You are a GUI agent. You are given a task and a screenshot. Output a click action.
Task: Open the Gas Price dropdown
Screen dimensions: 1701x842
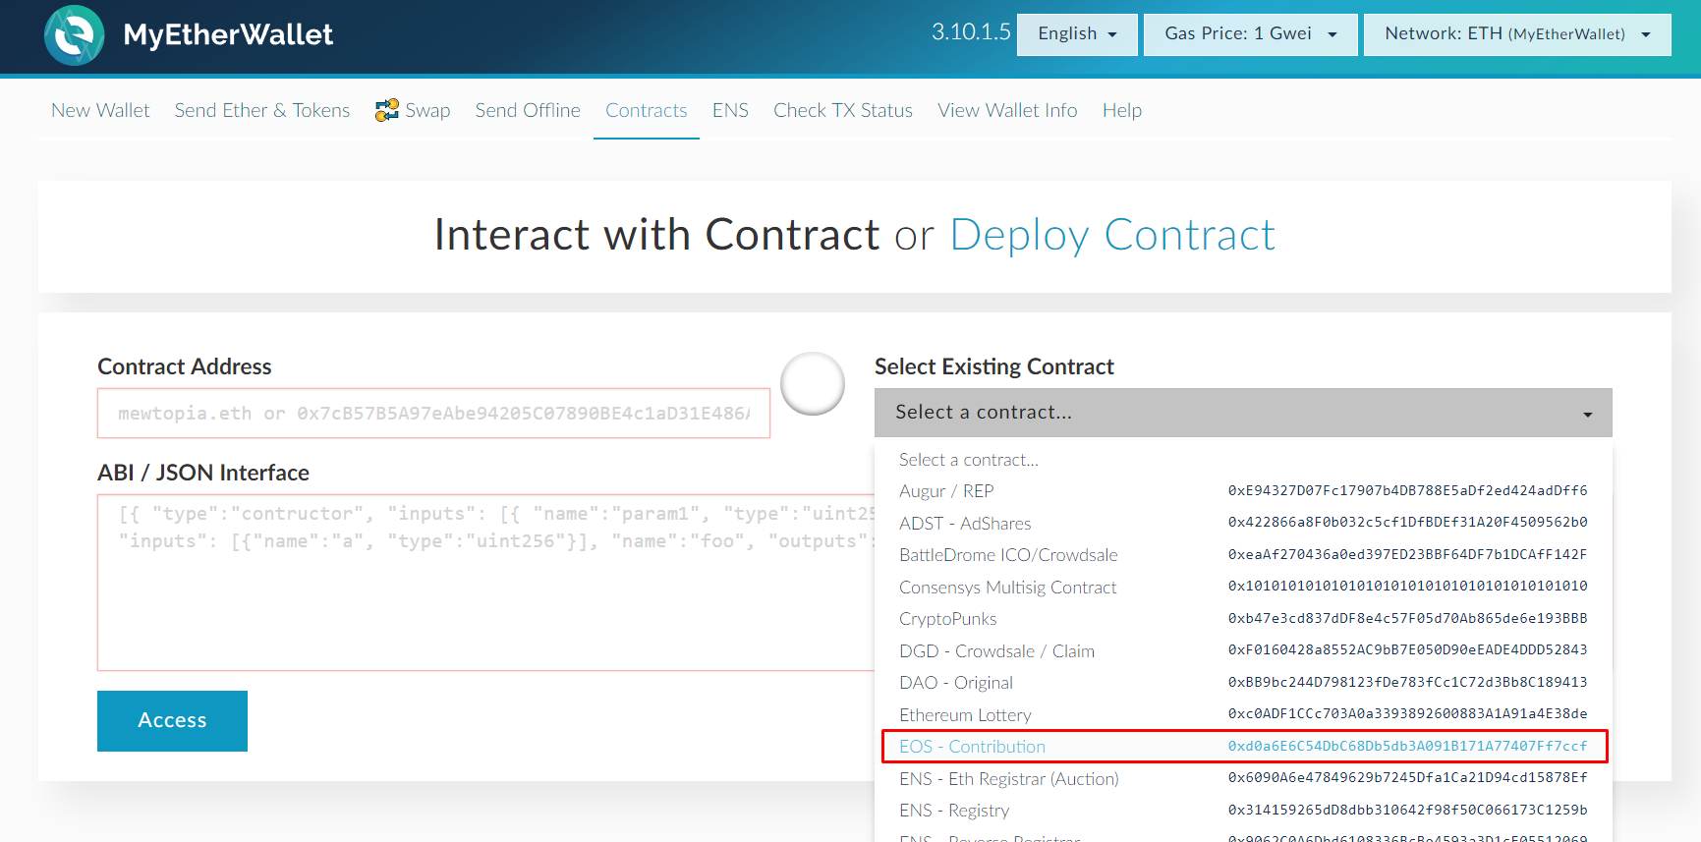(x=1250, y=34)
